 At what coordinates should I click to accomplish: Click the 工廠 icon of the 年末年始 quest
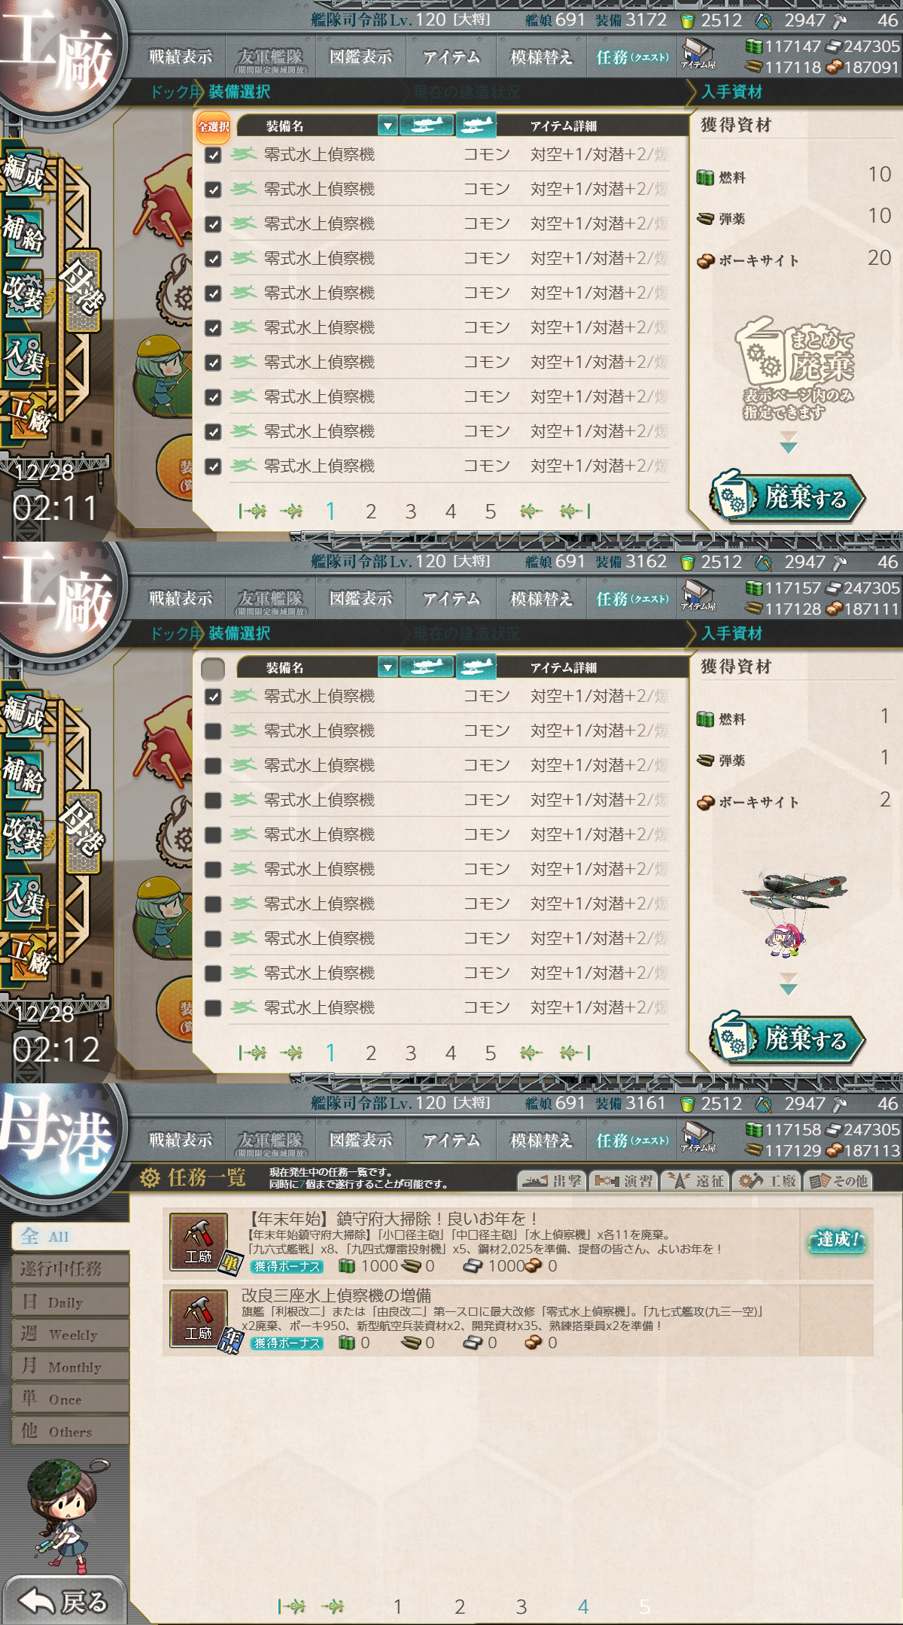[199, 1242]
